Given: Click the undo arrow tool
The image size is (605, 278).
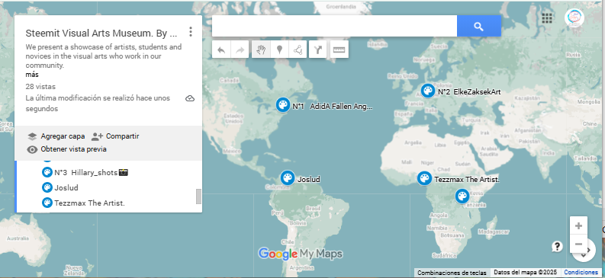Looking at the screenshot, I should [x=221, y=50].
